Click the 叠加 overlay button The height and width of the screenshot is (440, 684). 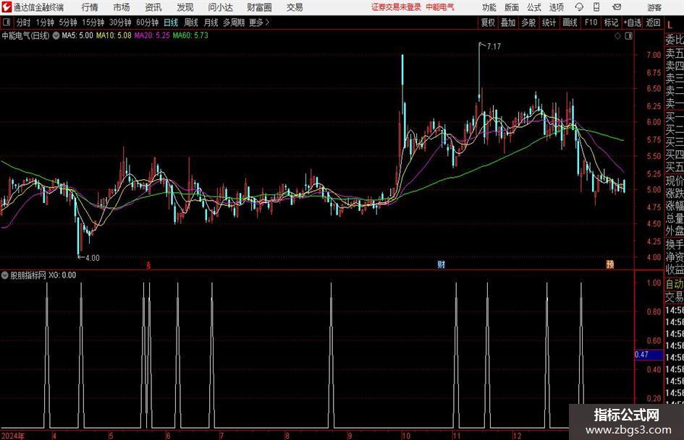tap(508, 22)
